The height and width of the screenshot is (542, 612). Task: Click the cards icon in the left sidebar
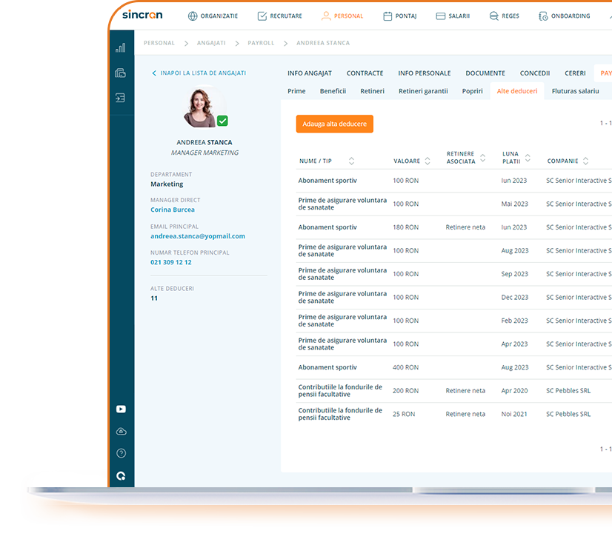click(x=121, y=73)
